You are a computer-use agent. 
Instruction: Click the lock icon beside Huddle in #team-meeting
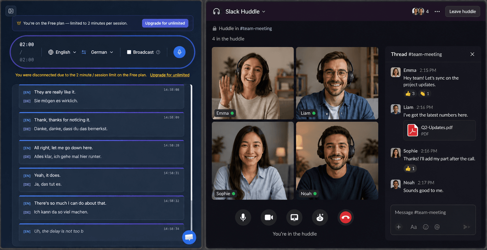(x=215, y=28)
